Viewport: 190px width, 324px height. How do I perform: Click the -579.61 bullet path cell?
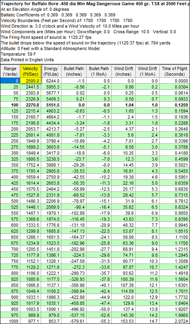[74, 321]
